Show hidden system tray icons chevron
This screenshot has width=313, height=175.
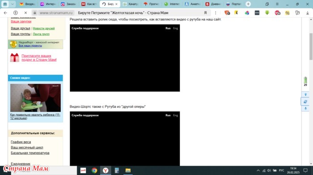pos(258,171)
